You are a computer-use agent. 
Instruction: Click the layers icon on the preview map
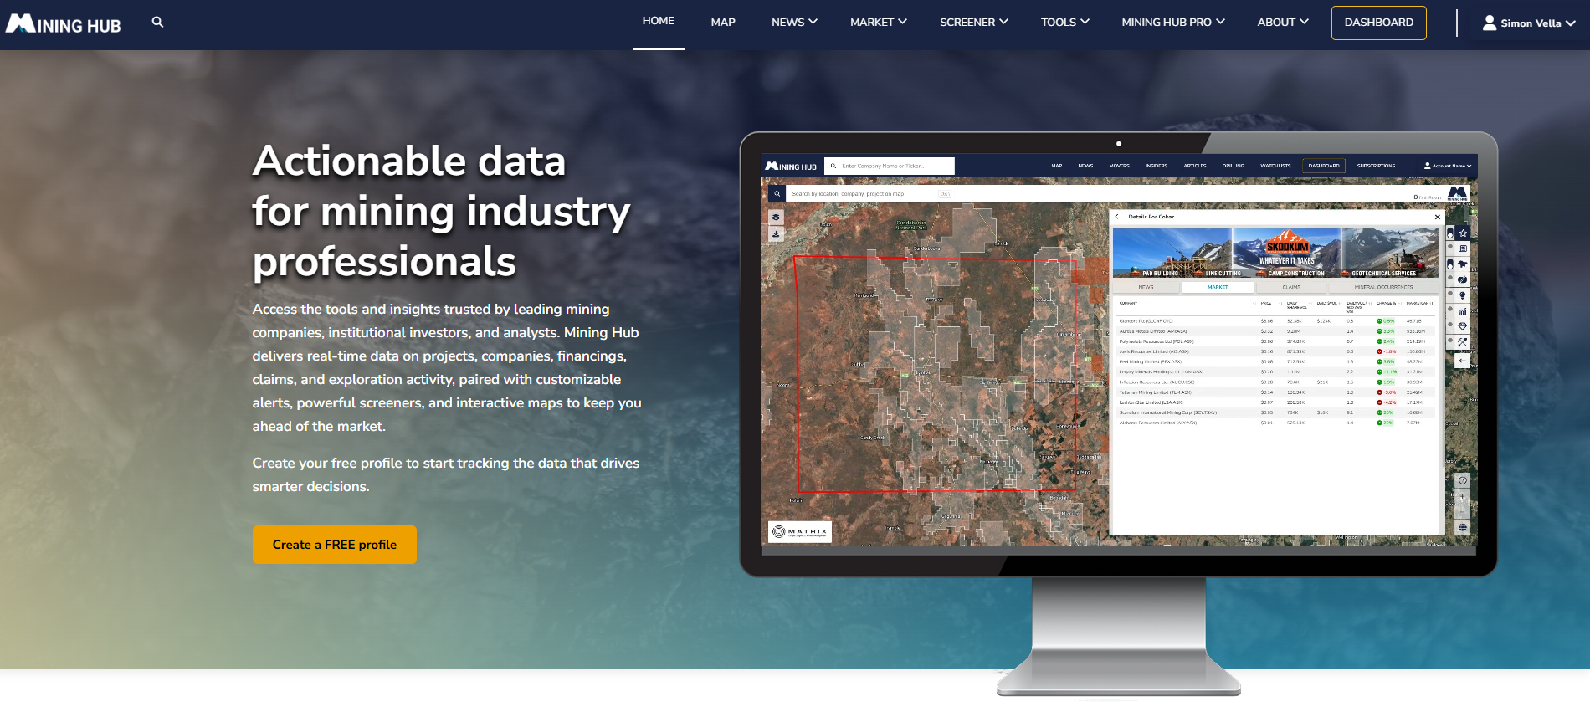point(776,218)
